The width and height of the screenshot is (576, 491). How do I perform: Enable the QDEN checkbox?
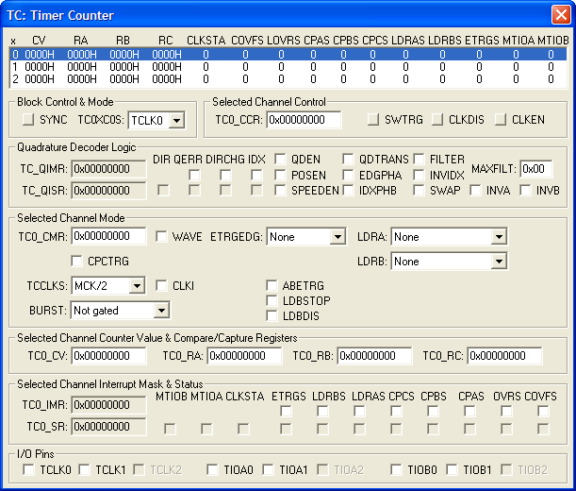pos(280,159)
